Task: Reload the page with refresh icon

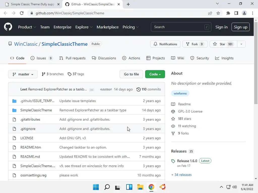Action: 22,13
